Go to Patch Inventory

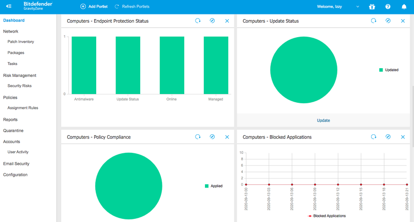tap(21, 42)
